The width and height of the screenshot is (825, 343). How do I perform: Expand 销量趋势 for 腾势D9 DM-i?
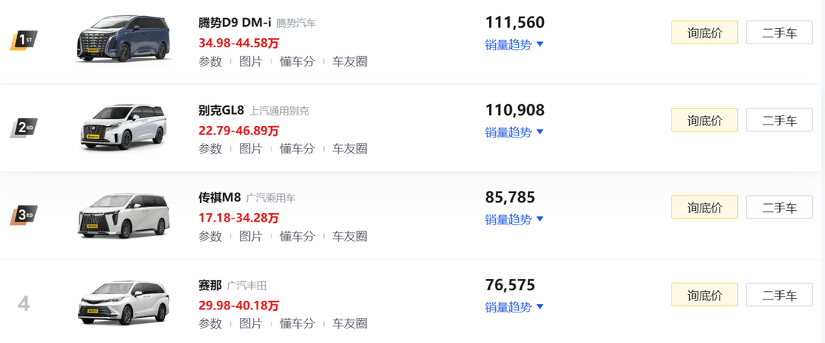tap(514, 45)
